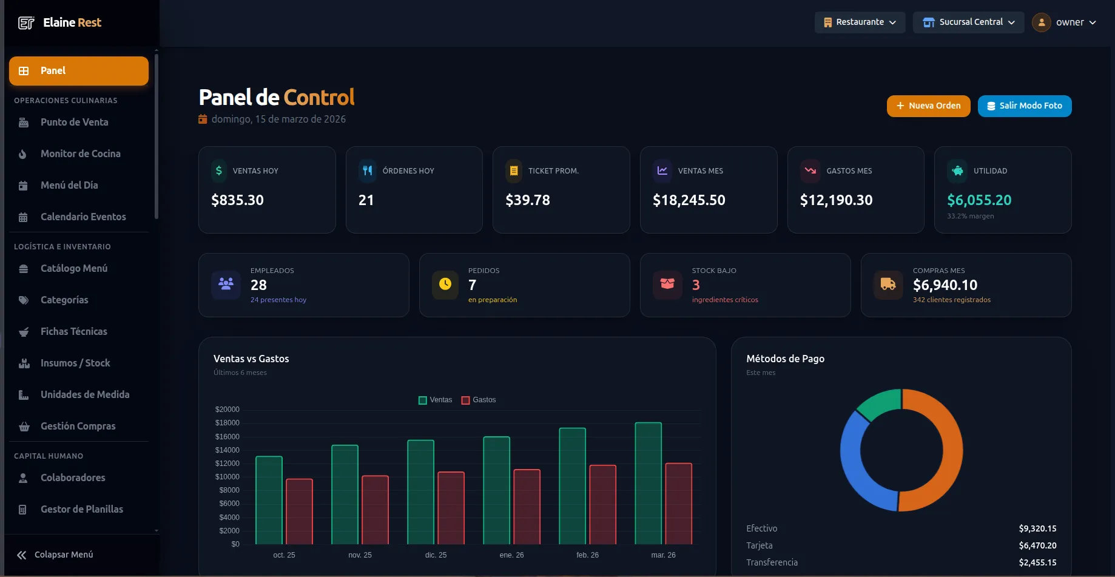Click the Colaboradores person icon

coord(23,478)
